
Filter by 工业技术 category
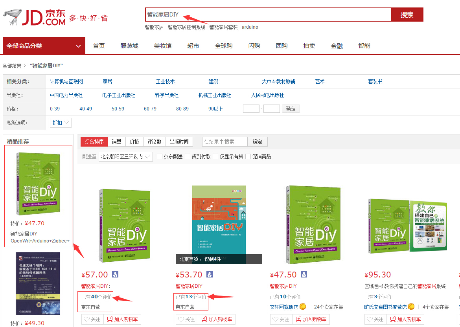[165, 81]
